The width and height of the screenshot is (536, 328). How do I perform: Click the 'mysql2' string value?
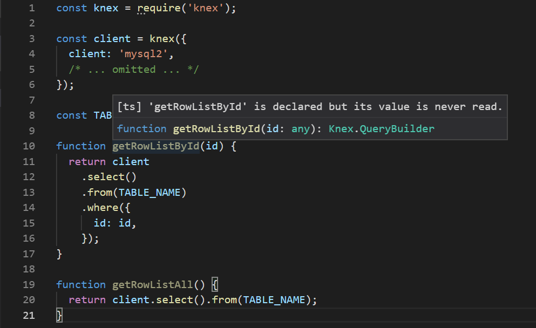(143, 54)
